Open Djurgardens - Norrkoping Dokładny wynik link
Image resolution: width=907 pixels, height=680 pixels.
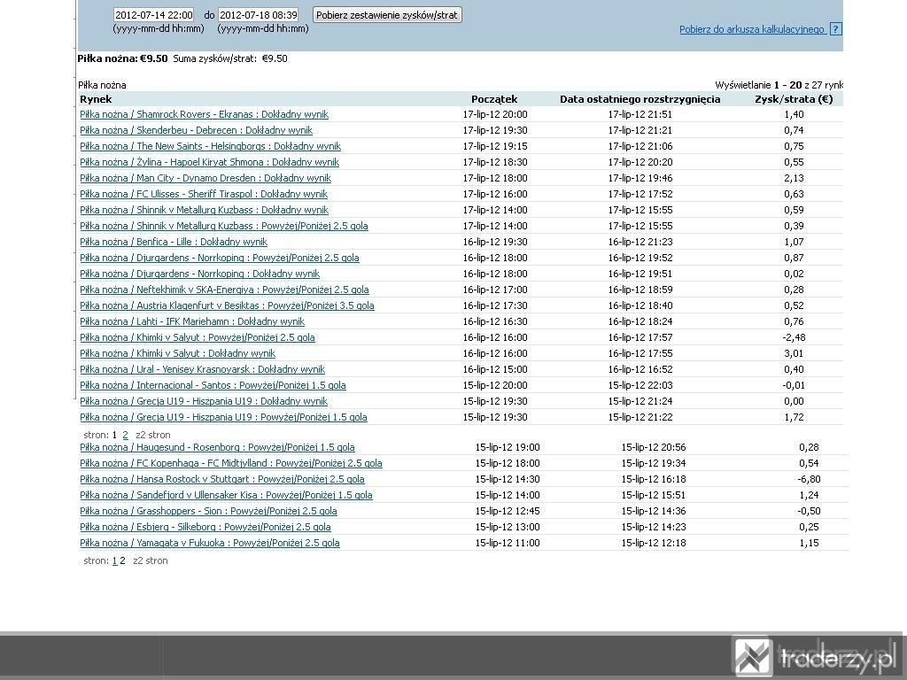point(199,274)
